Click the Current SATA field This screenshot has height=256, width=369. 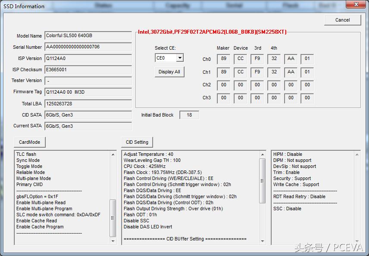(x=88, y=126)
